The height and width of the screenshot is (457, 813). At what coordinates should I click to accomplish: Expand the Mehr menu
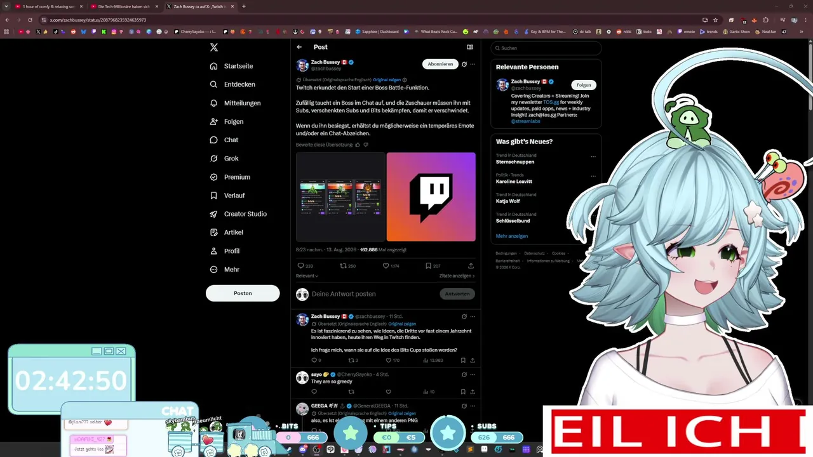[x=225, y=269]
